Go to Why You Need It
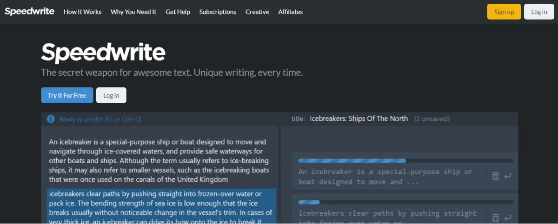The height and width of the screenshot is (224, 558). (133, 12)
